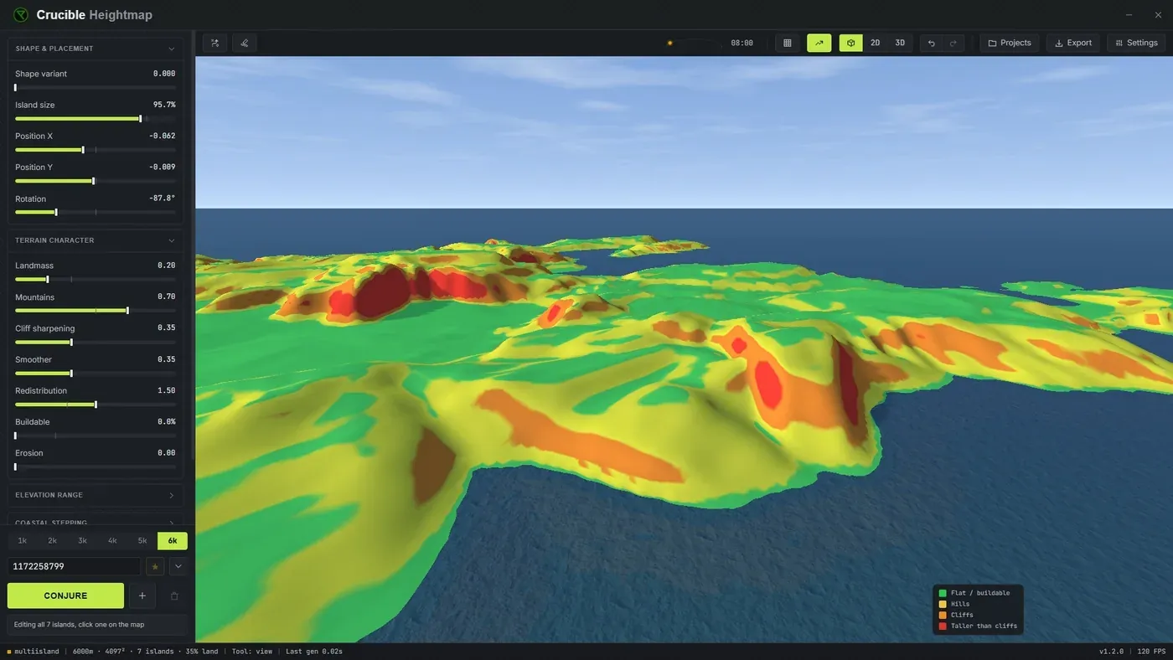
Task: Expand the Elevation Range section
Action: (x=96, y=495)
